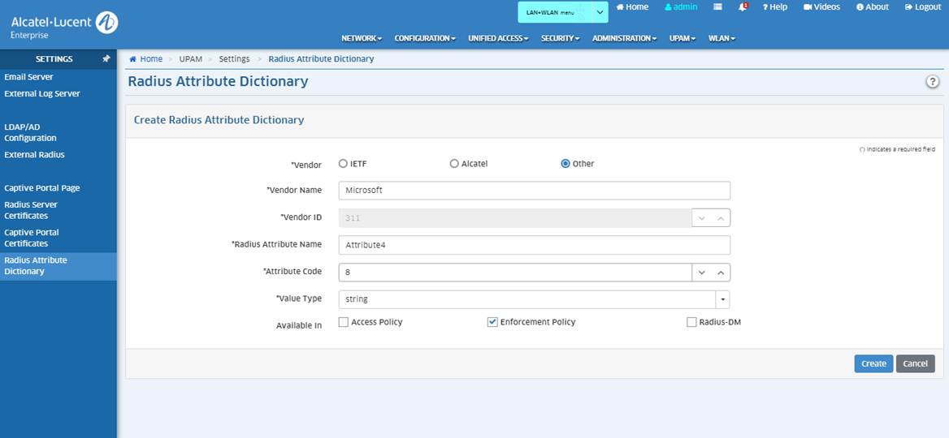Open the admin user profile
Screen dimensions: 949x438
(x=681, y=6)
